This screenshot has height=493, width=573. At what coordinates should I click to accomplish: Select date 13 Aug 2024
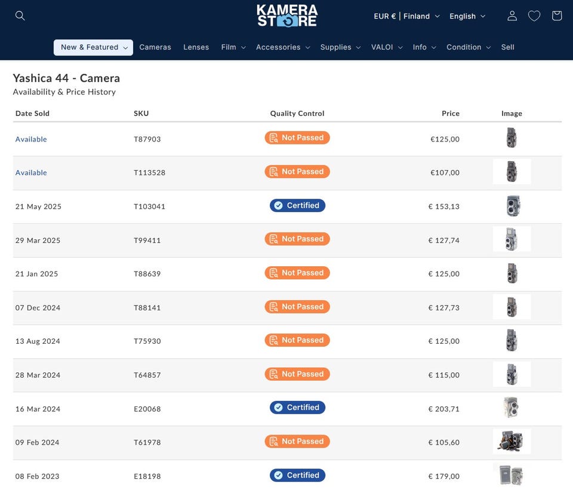tap(38, 341)
